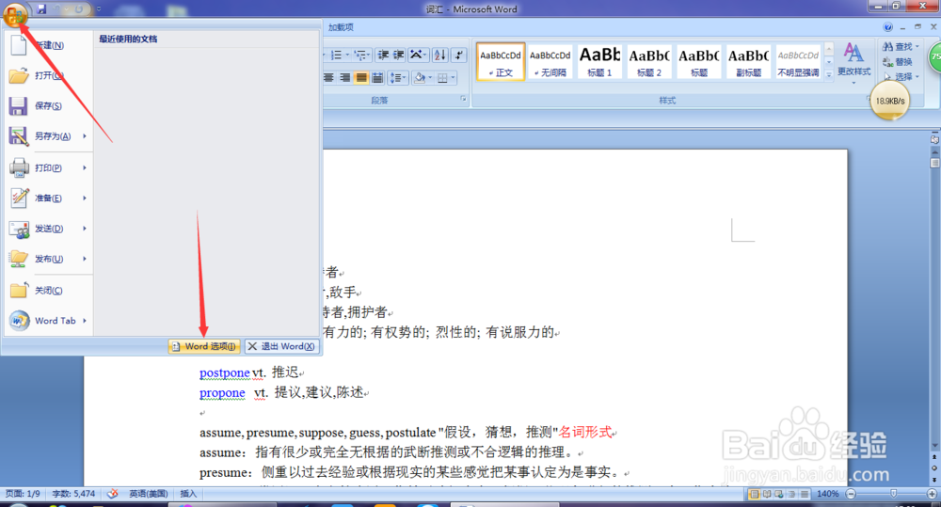Viewport: 941px width, 507px height.
Task: Toggle show paragraph marks icon
Action: coord(459,55)
